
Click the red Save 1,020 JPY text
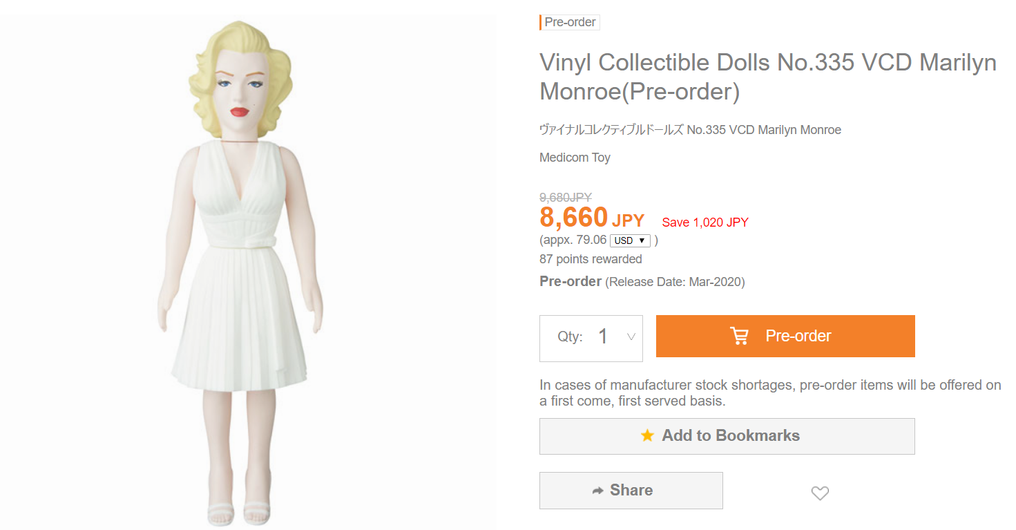point(705,223)
